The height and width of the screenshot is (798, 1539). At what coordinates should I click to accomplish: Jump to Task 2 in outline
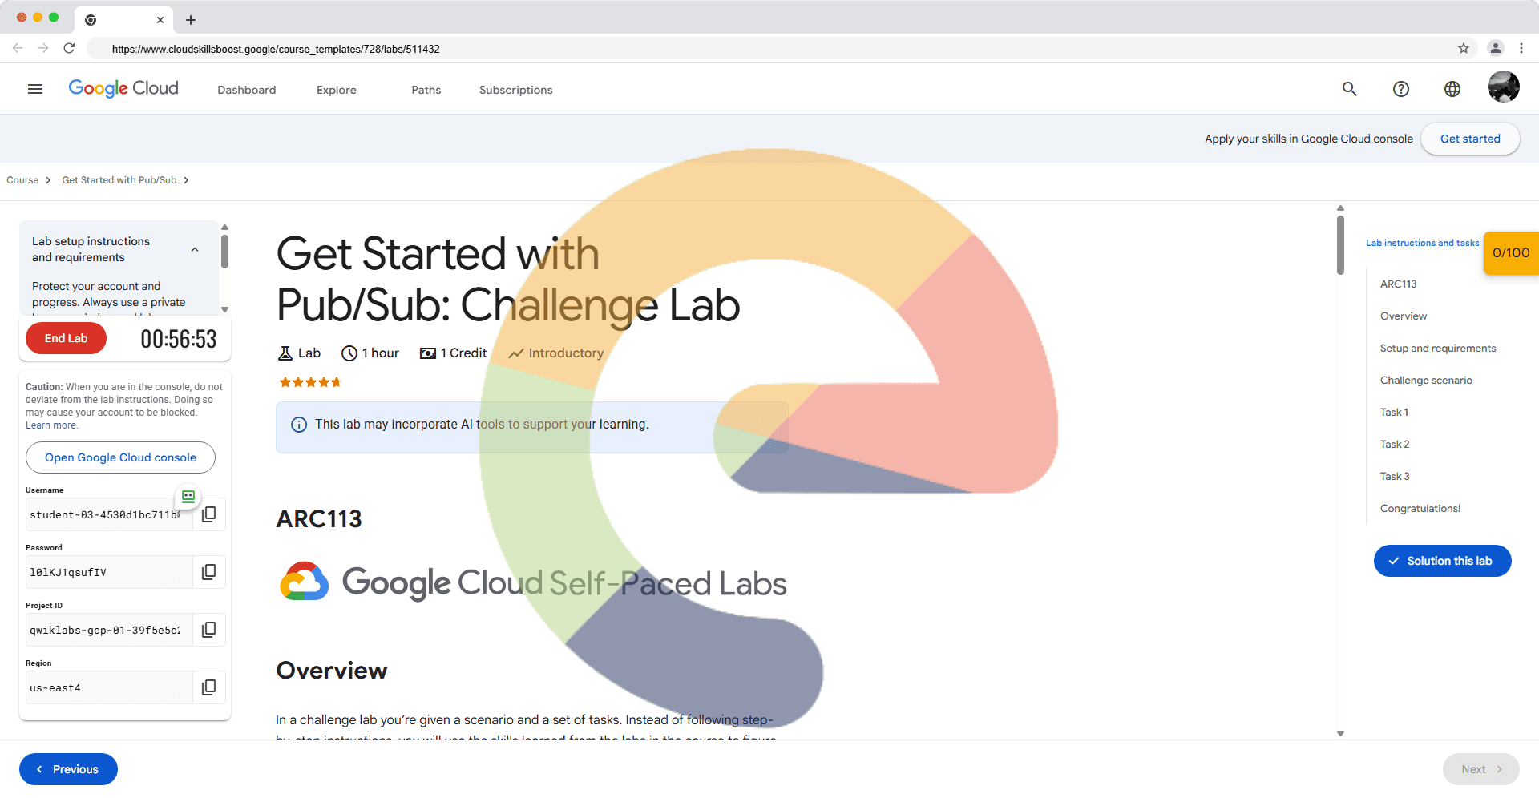click(1395, 444)
